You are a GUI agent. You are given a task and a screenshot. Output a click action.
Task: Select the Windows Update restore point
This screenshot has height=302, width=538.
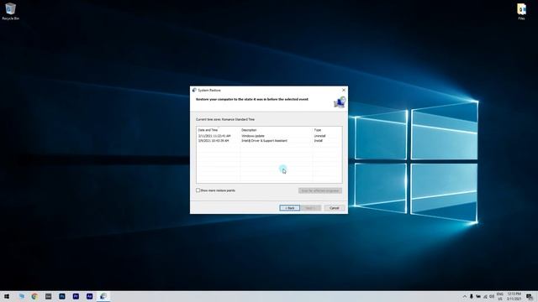pos(269,136)
